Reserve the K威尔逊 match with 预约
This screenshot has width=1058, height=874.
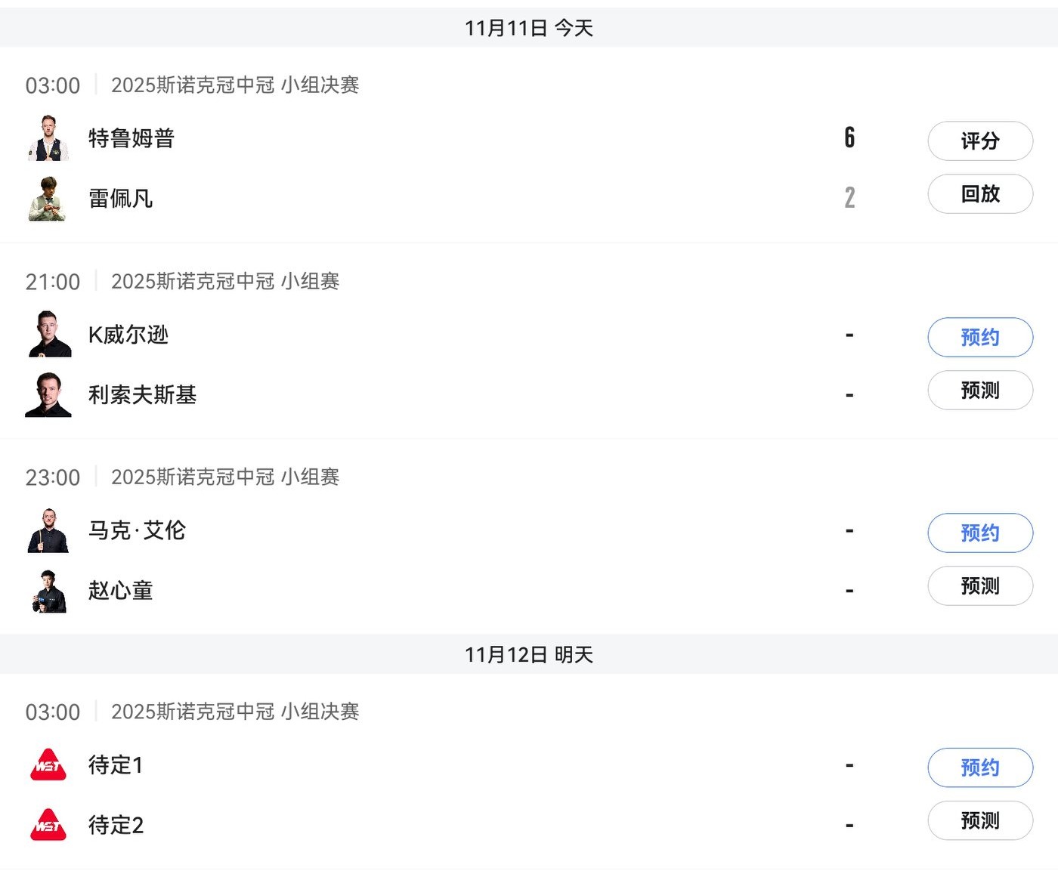click(980, 337)
